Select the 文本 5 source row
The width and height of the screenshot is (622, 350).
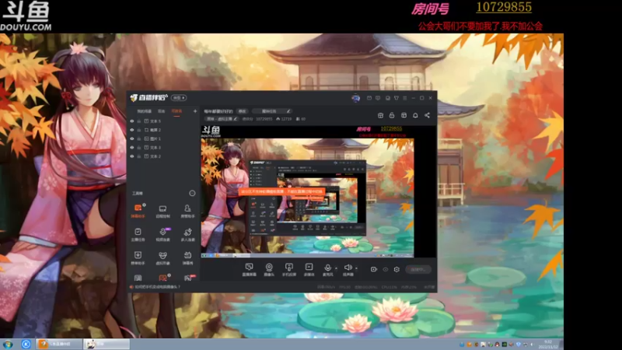click(x=164, y=121)
